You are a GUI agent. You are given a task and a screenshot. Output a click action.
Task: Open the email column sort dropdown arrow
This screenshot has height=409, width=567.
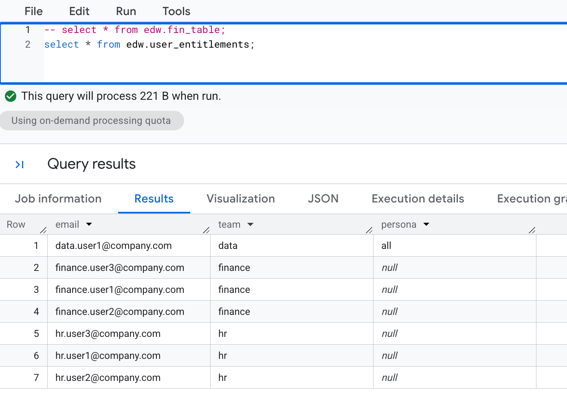pos(89,224)
